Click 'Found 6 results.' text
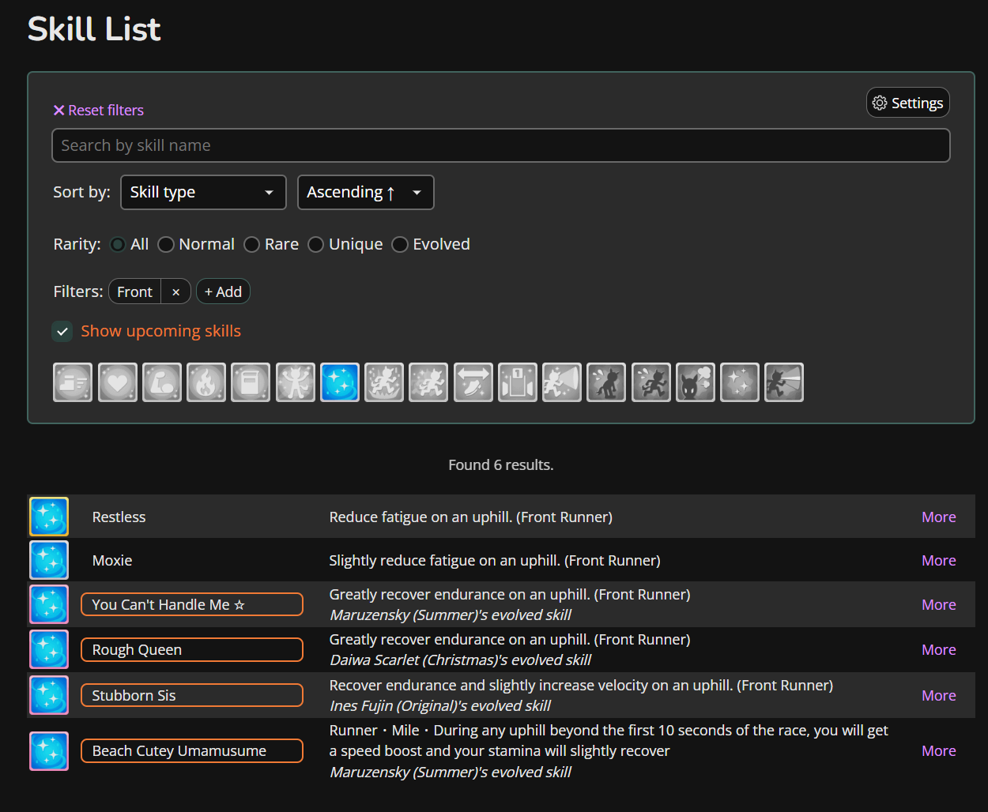The width and height of the screenshot is (988, 812). (501, 464)
